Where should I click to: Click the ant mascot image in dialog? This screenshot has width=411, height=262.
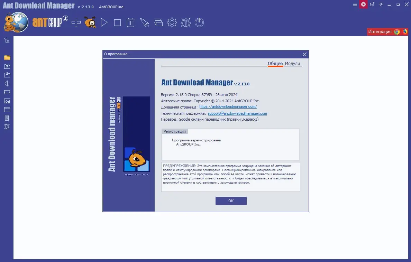[136, 134]
